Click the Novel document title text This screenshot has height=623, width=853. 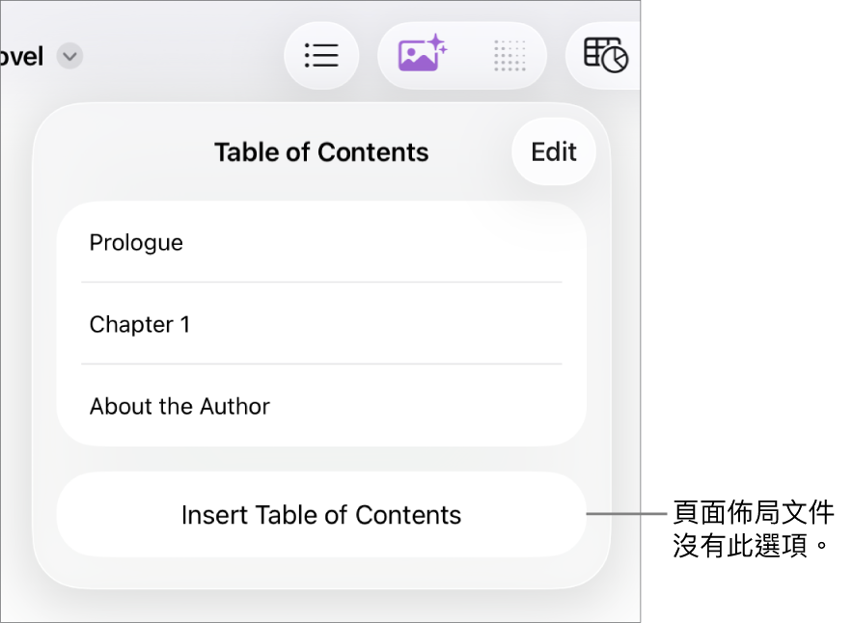pos(21,57)
